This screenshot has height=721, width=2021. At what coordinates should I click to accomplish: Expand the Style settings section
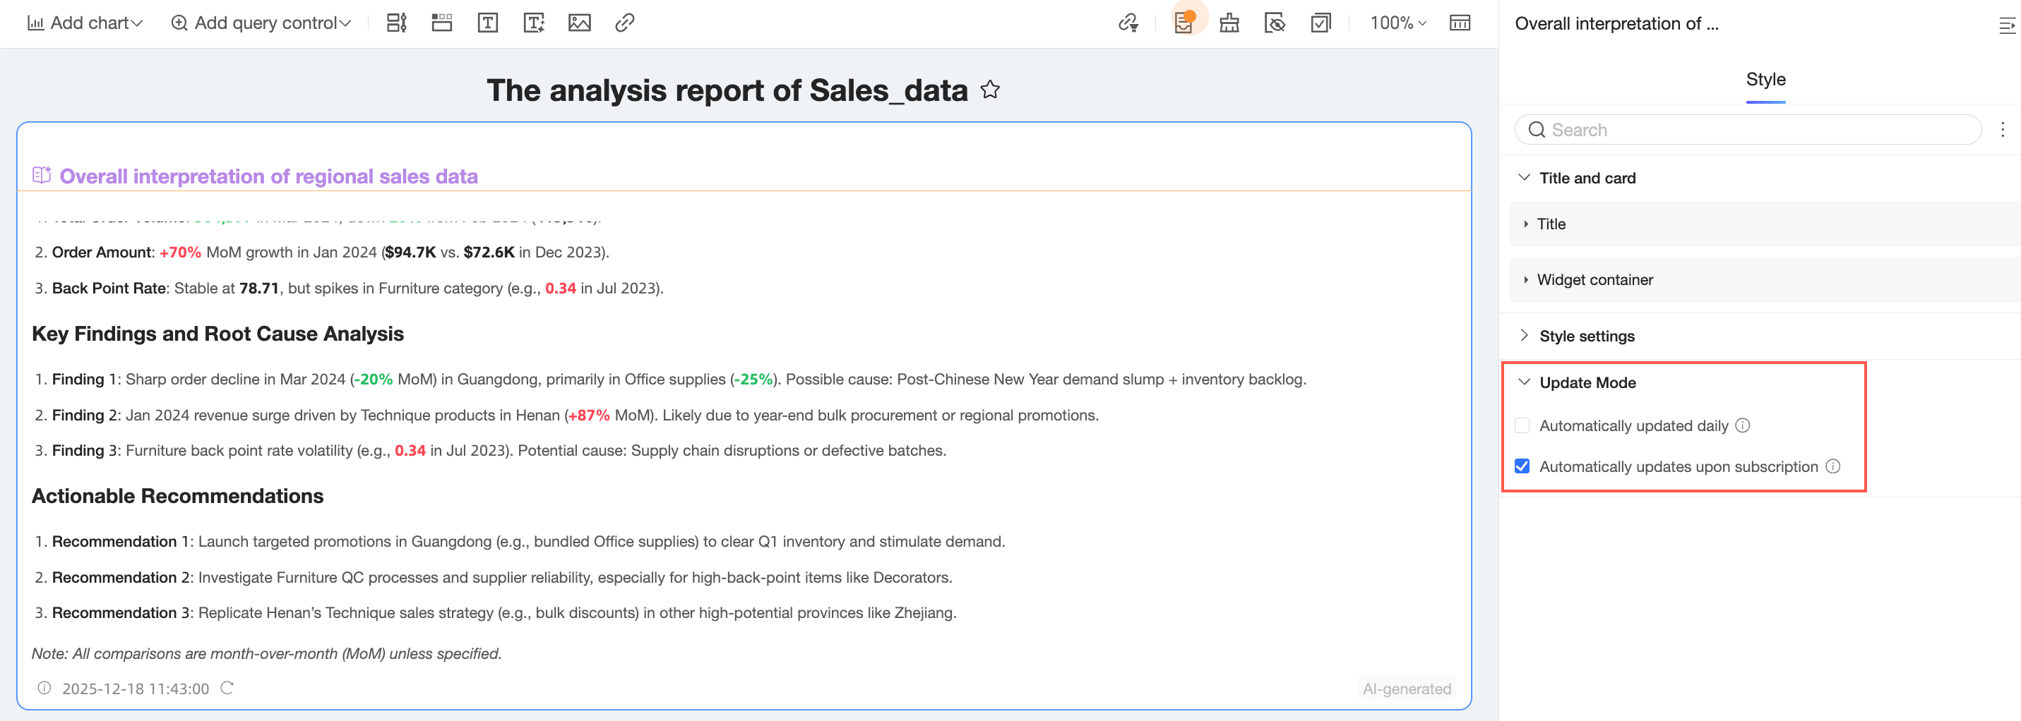tap(1585, 337)
